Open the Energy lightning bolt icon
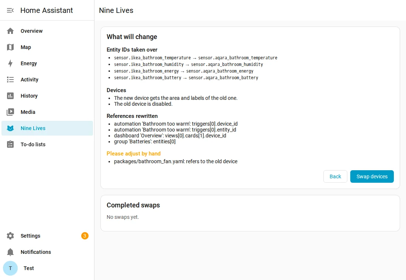 point(10,63)
